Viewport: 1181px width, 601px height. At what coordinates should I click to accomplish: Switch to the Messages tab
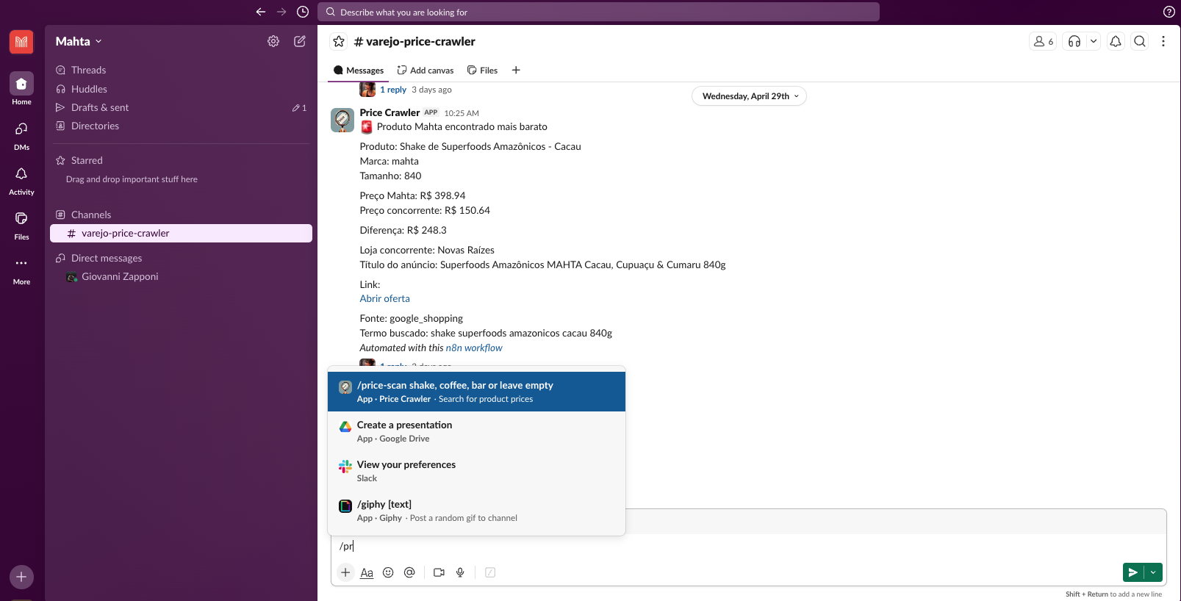(x=359, y=71)
